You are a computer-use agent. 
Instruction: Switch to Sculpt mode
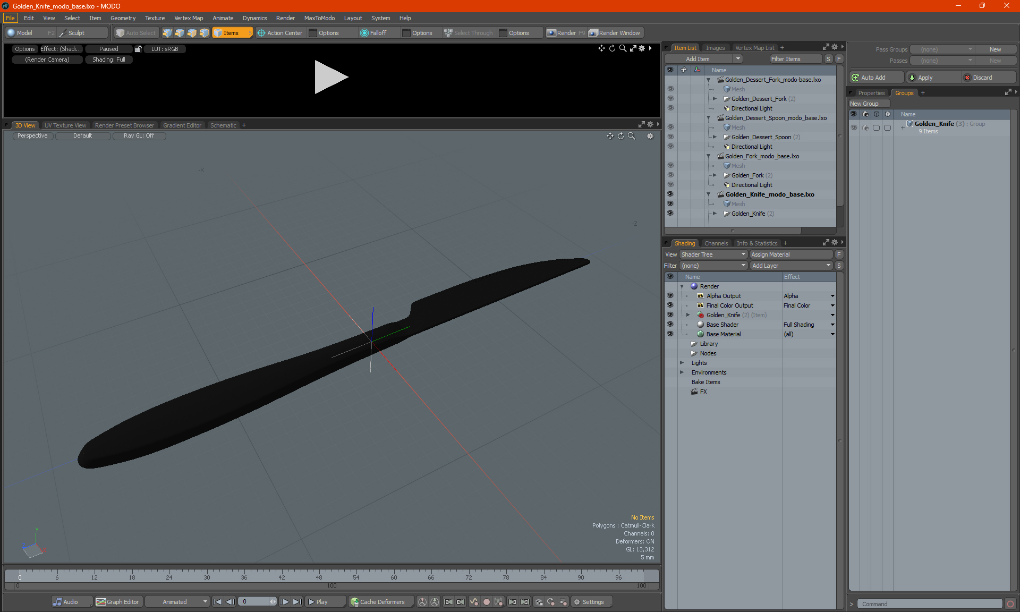click(x=82, y=33)
